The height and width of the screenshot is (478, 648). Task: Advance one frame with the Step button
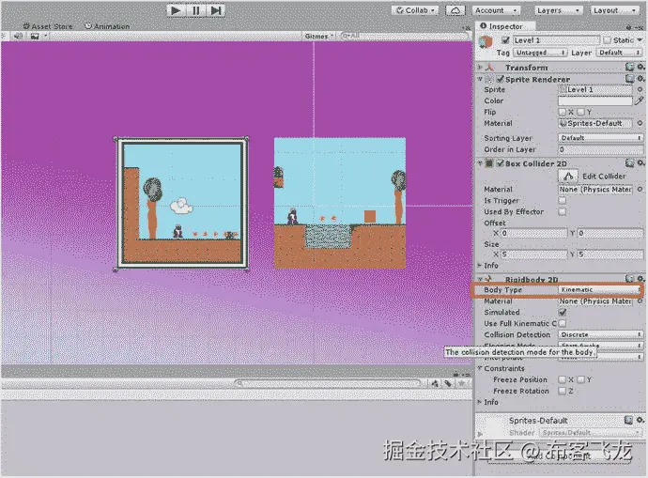(216, 10)
